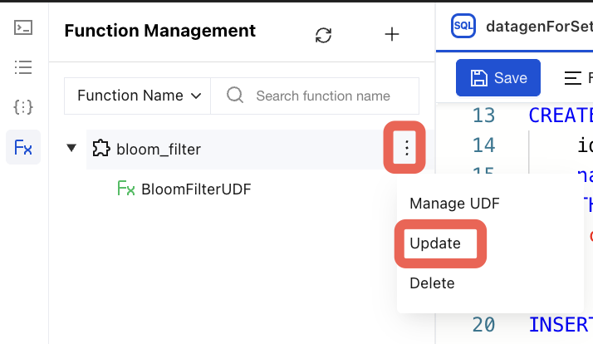The image size is (593, 344).
Task: Choose Manage UDF from context menu
Action: 454,204
